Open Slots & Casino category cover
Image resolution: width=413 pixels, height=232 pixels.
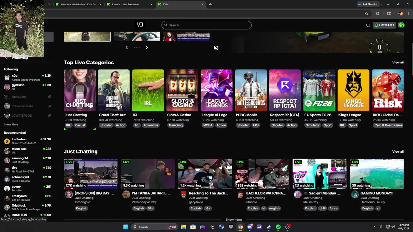pyautogui.click(x=182, y=91)
